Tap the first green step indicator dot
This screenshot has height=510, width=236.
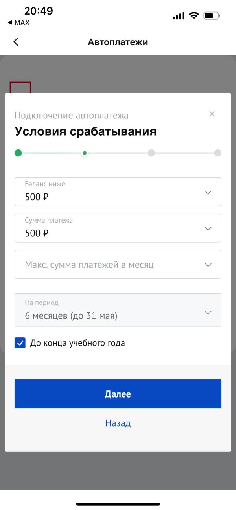(18, 153)
